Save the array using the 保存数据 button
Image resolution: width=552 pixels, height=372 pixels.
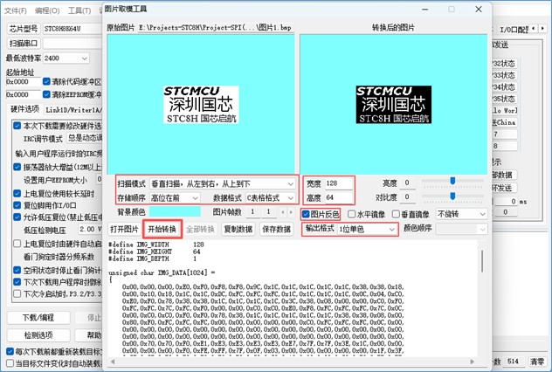click(x=276, y=229)
